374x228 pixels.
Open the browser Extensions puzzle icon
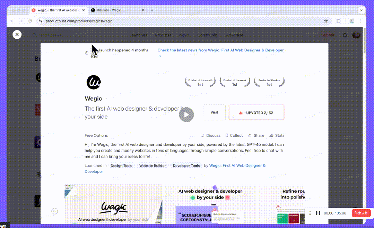point(339,21)
